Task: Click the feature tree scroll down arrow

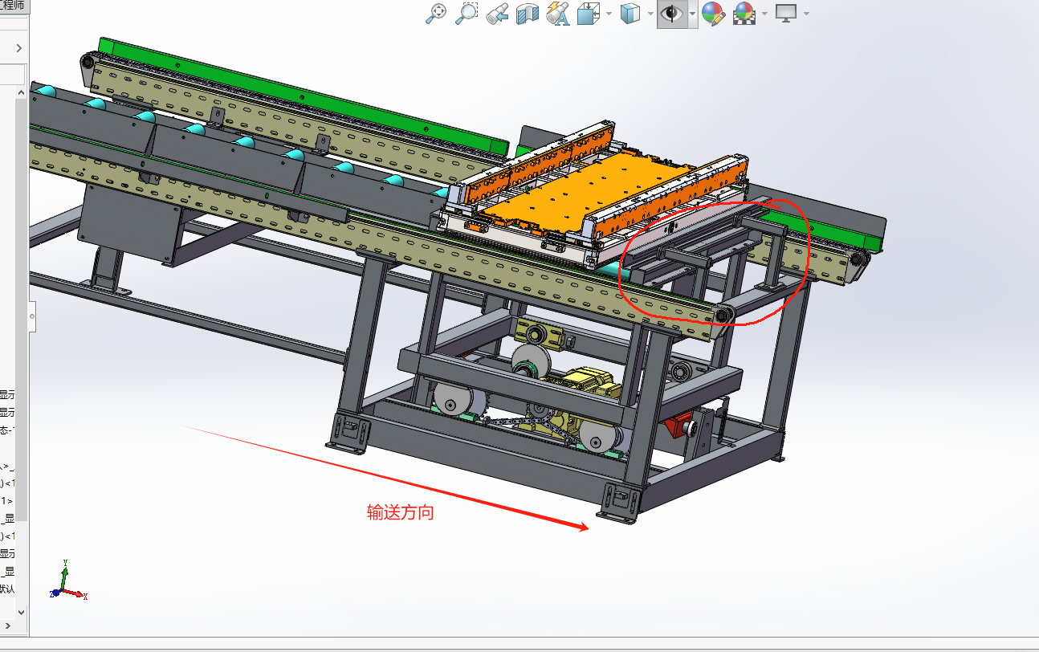Action: pyautogui.click(x=22, y=612)
